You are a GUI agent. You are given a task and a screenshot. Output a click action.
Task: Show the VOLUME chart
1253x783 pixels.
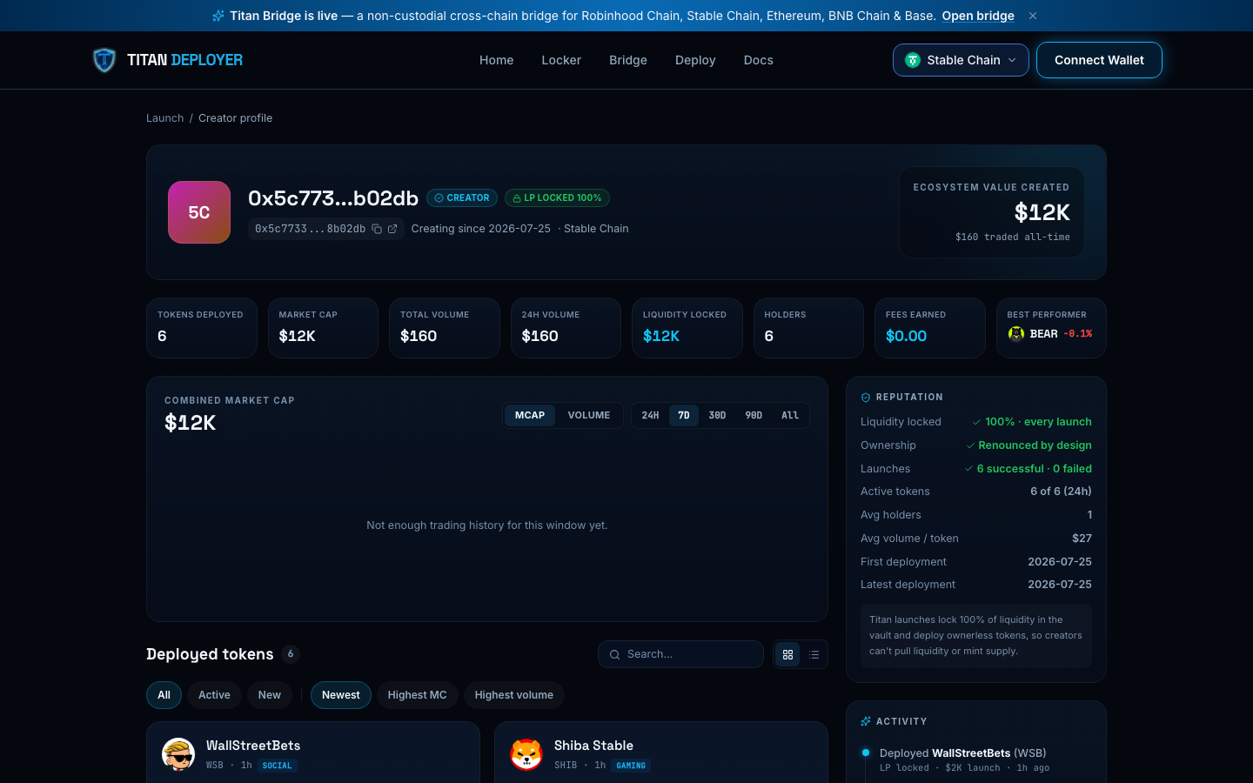point(589,416)
